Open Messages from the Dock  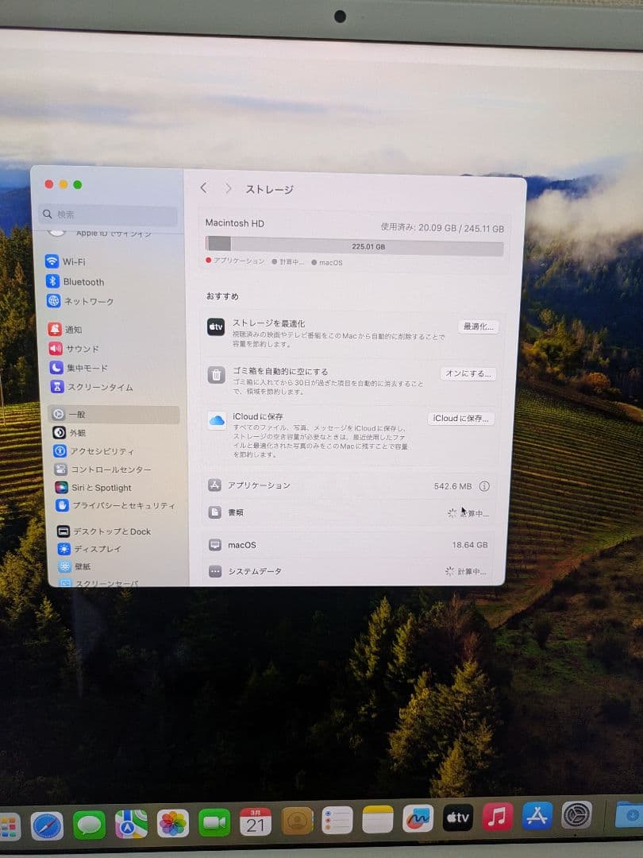(89, 825)
